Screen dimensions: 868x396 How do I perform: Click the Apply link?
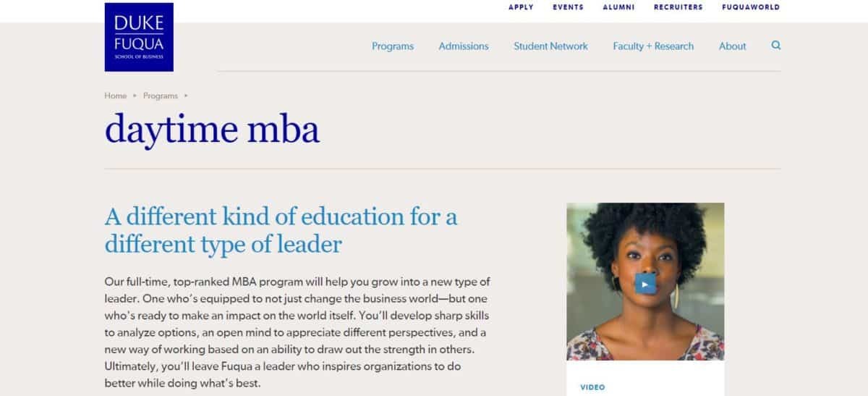tap(521, 7)
